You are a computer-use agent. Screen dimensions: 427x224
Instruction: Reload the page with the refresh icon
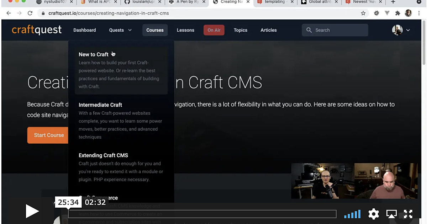[x=30, y=13]
